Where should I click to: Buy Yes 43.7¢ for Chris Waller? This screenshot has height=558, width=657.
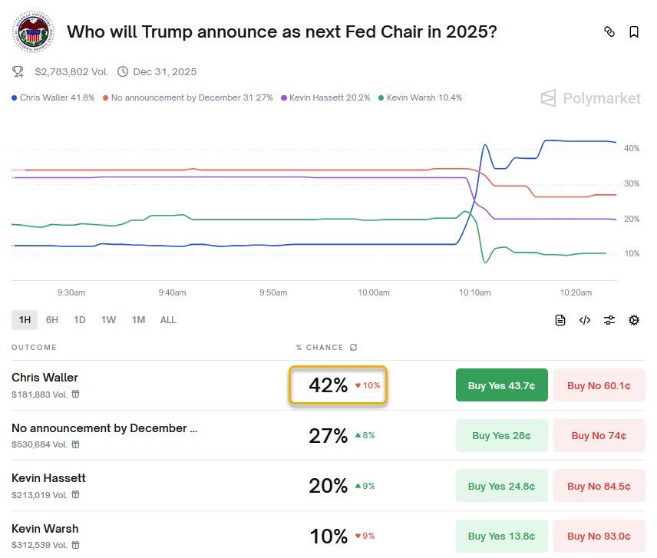pos(501,385)
